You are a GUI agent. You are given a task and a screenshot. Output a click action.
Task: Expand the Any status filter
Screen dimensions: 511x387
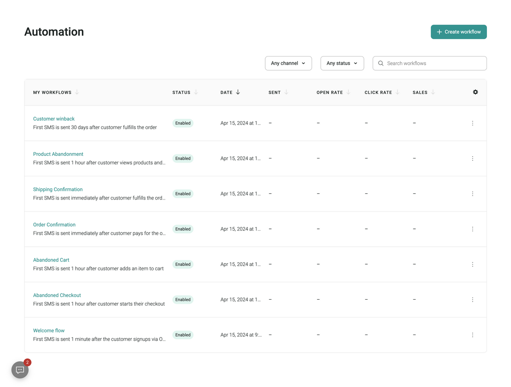[342, 63]
